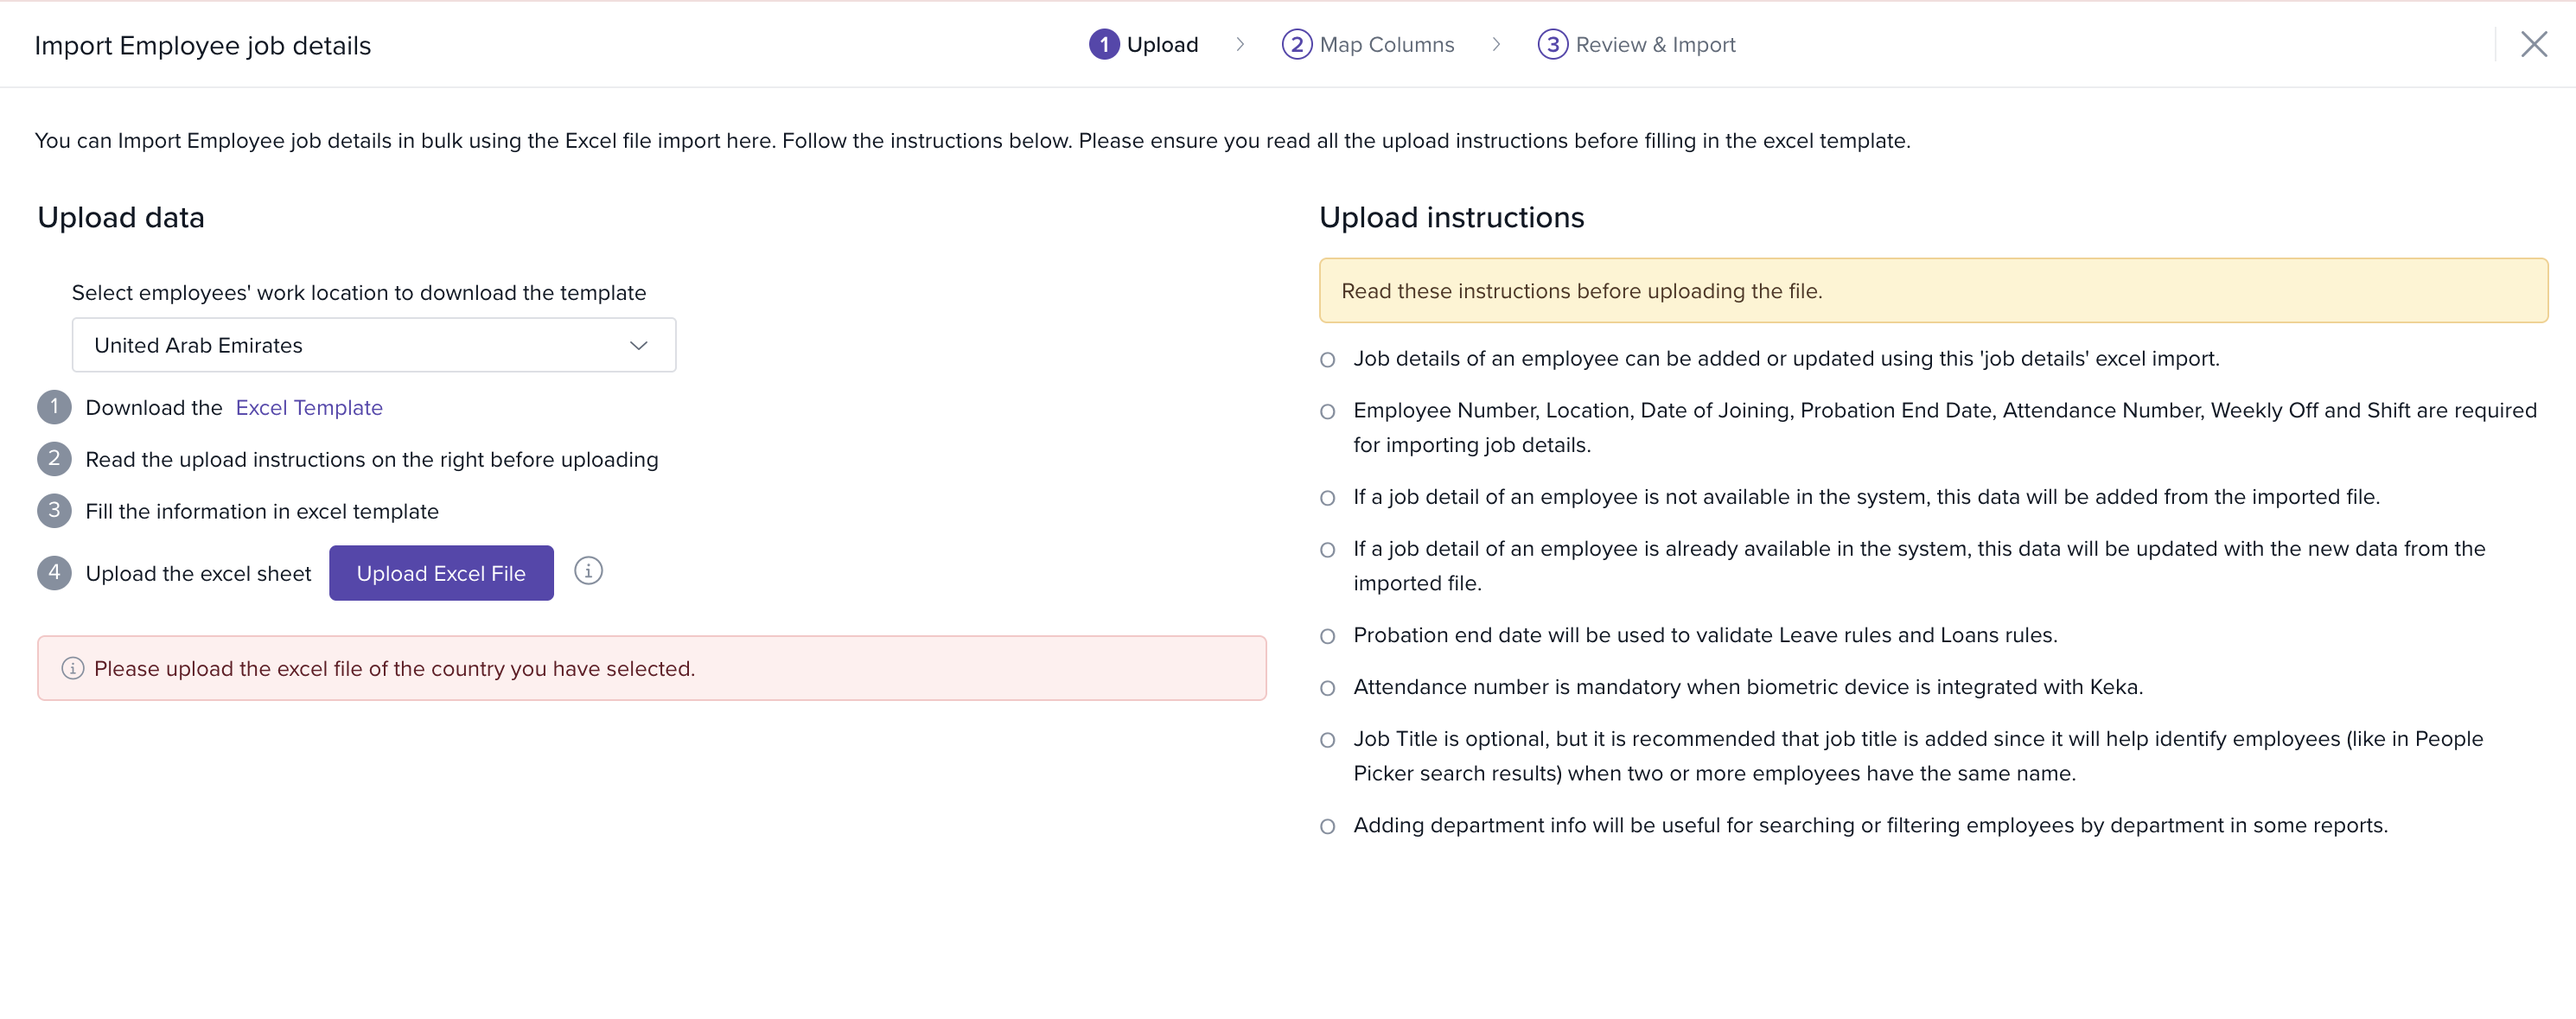This screenshot has height=1019, width=2576.
Task: Switch to the Upload step label
Action: [x=1162, y=44]
